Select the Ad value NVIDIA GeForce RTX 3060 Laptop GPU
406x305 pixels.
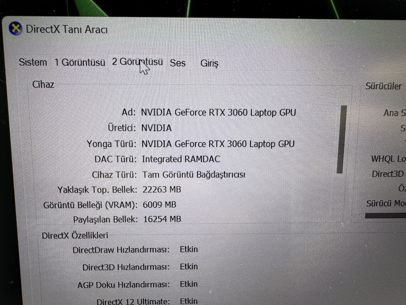point(218,112)
